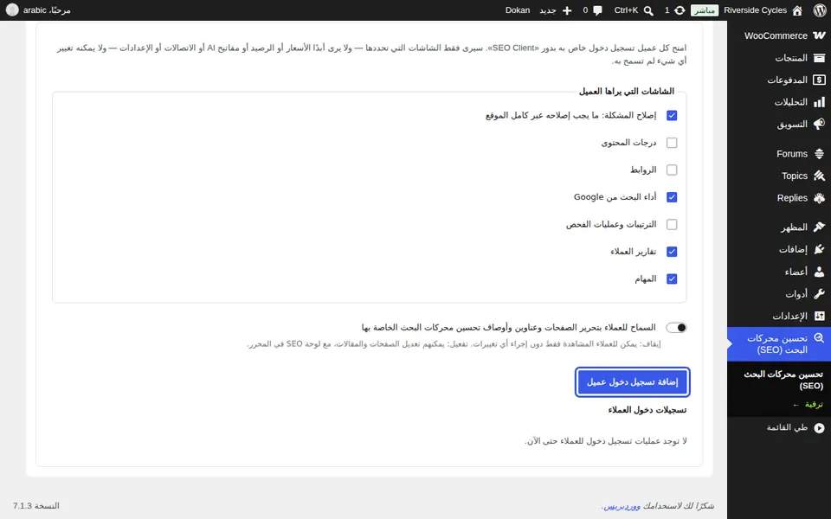Open the ووردبريس footer link
This screenshot has height=519, width=831.
tap(622, 506)
